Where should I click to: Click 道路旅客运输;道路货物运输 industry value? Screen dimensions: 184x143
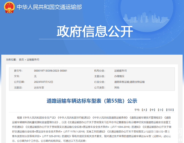point(129,82)
